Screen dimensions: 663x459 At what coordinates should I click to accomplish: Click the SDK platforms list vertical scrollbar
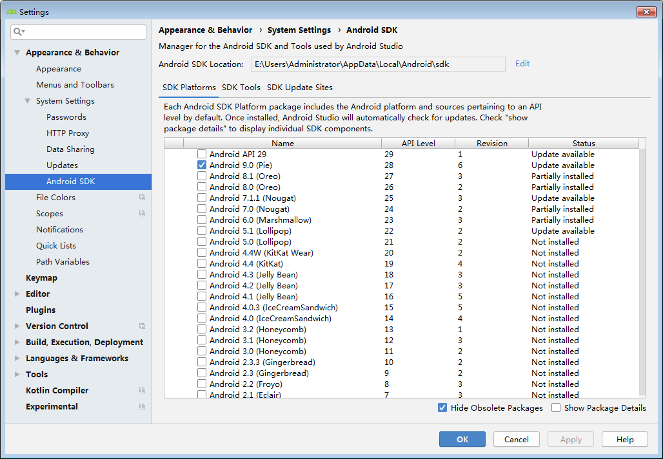tap(642, 272)
